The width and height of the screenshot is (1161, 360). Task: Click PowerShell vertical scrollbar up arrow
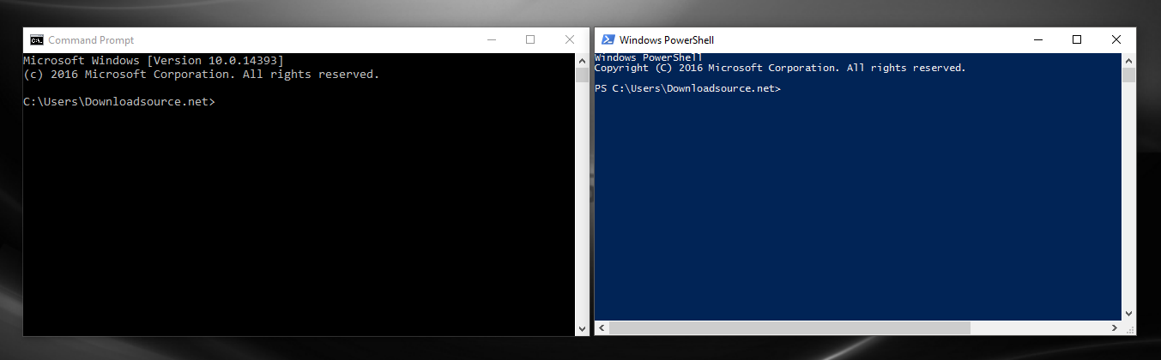1129,60
